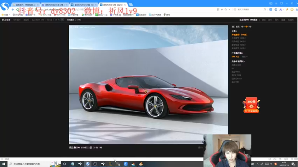
Task: Click the magnifier search icon
Action: 265,10
